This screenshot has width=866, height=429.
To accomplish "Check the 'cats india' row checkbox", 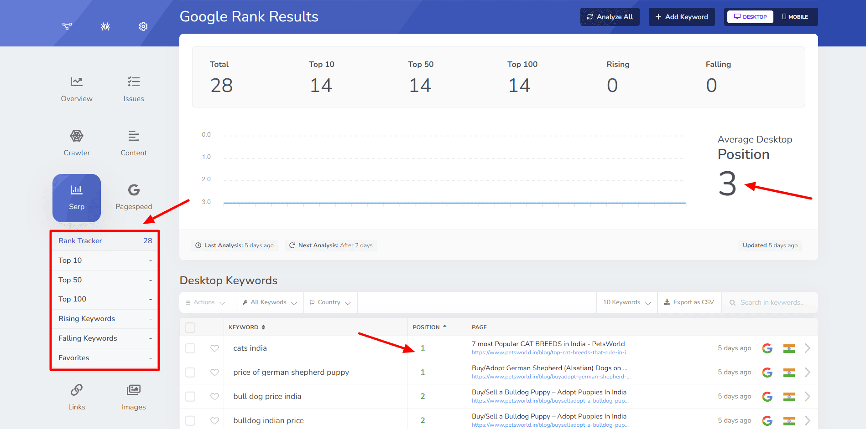I will point(190,348).
